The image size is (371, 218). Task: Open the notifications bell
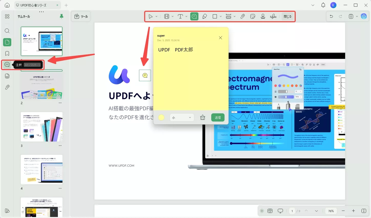pos(323,5)
